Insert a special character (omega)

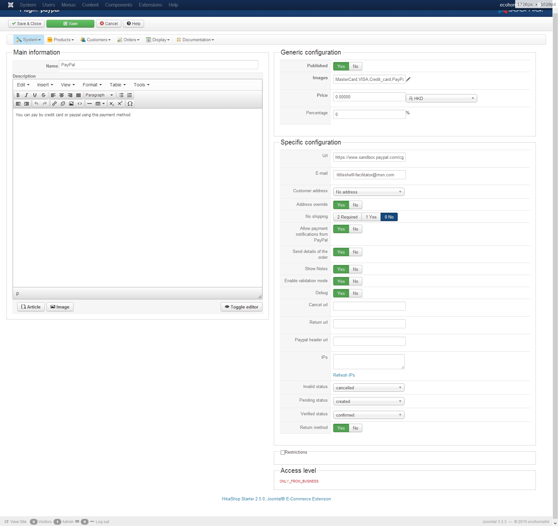130,104
